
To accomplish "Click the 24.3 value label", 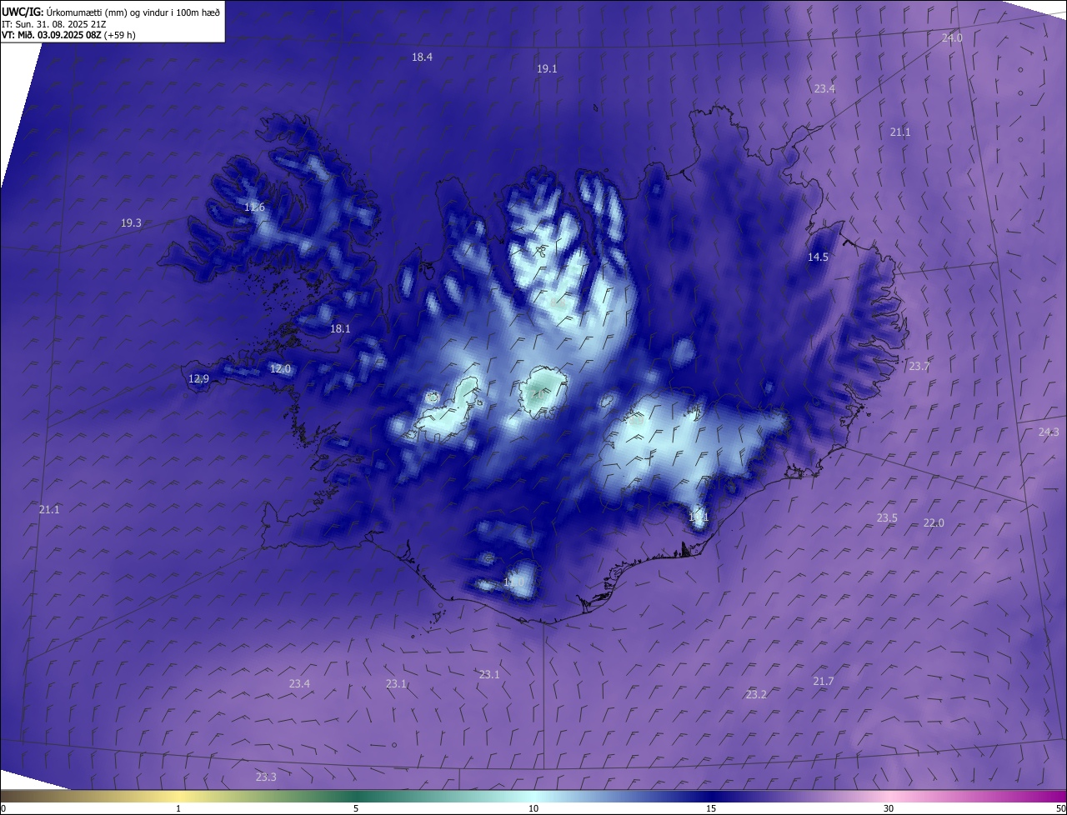I will click(x=1049, y=432).
